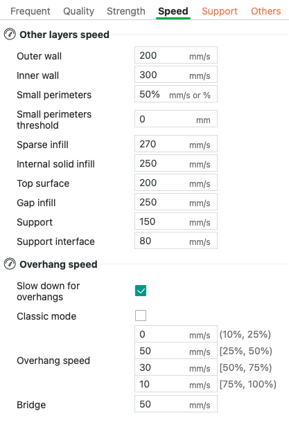The width and height of the screenshot is (289, 438).
Task: Edit the Sparse infill speed field
Action: (x=176, y=144)
